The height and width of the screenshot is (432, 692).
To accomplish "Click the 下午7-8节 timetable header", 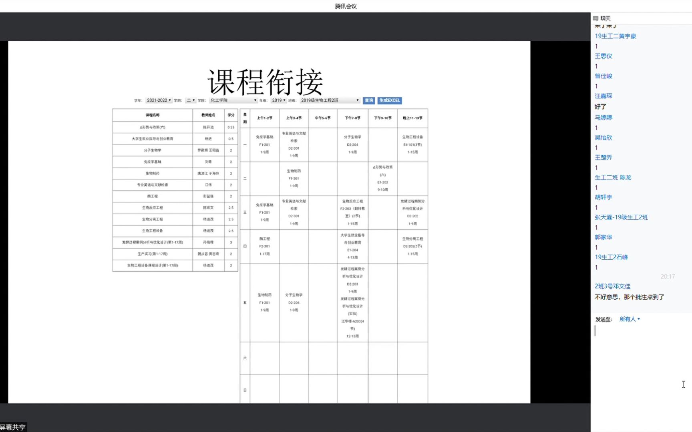I will click(353, 118).
